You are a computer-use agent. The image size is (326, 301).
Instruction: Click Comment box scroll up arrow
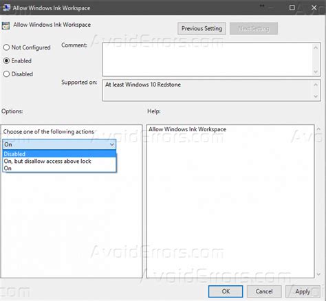316,47
